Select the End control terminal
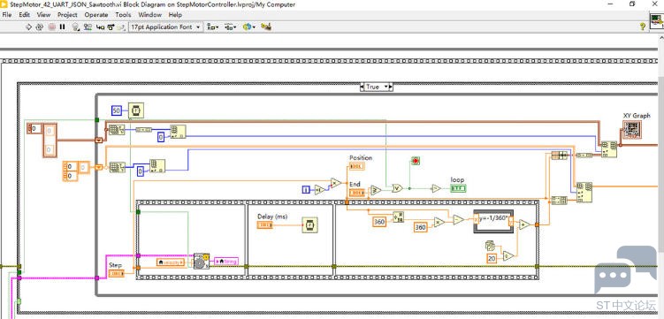This screenshot has height=319, width=664. (x=356, y=193)
